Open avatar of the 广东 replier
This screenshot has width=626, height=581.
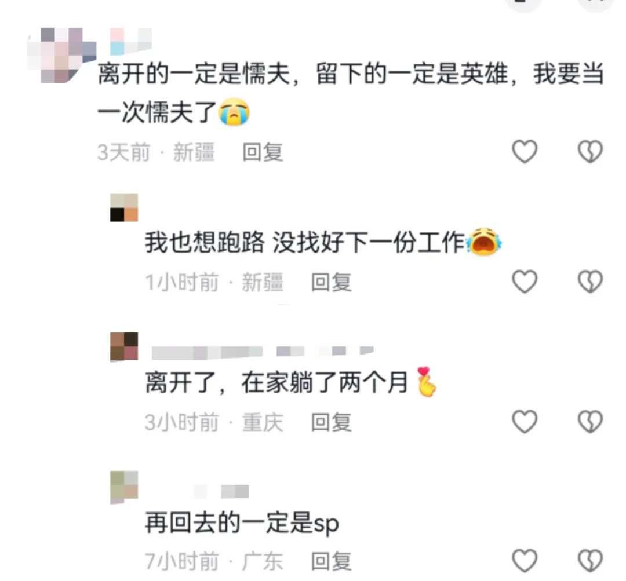(x=124, y=487)
